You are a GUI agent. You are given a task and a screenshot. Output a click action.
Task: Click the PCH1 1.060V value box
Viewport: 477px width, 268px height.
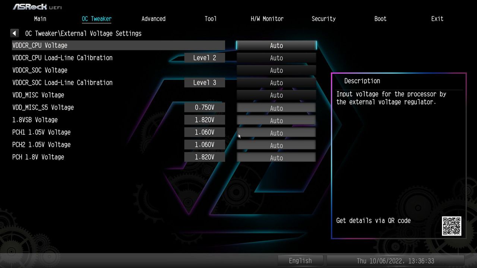pyautogui.click(x=205, y=132)
